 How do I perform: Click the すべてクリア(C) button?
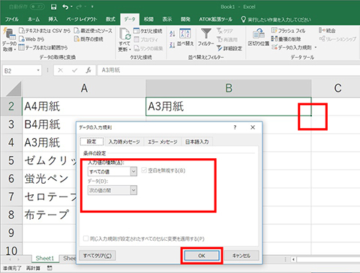point(97,256)
